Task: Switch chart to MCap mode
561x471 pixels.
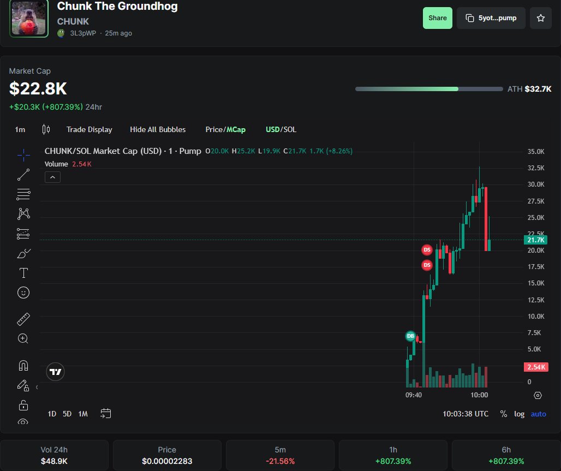Action: tap(236, 129)
